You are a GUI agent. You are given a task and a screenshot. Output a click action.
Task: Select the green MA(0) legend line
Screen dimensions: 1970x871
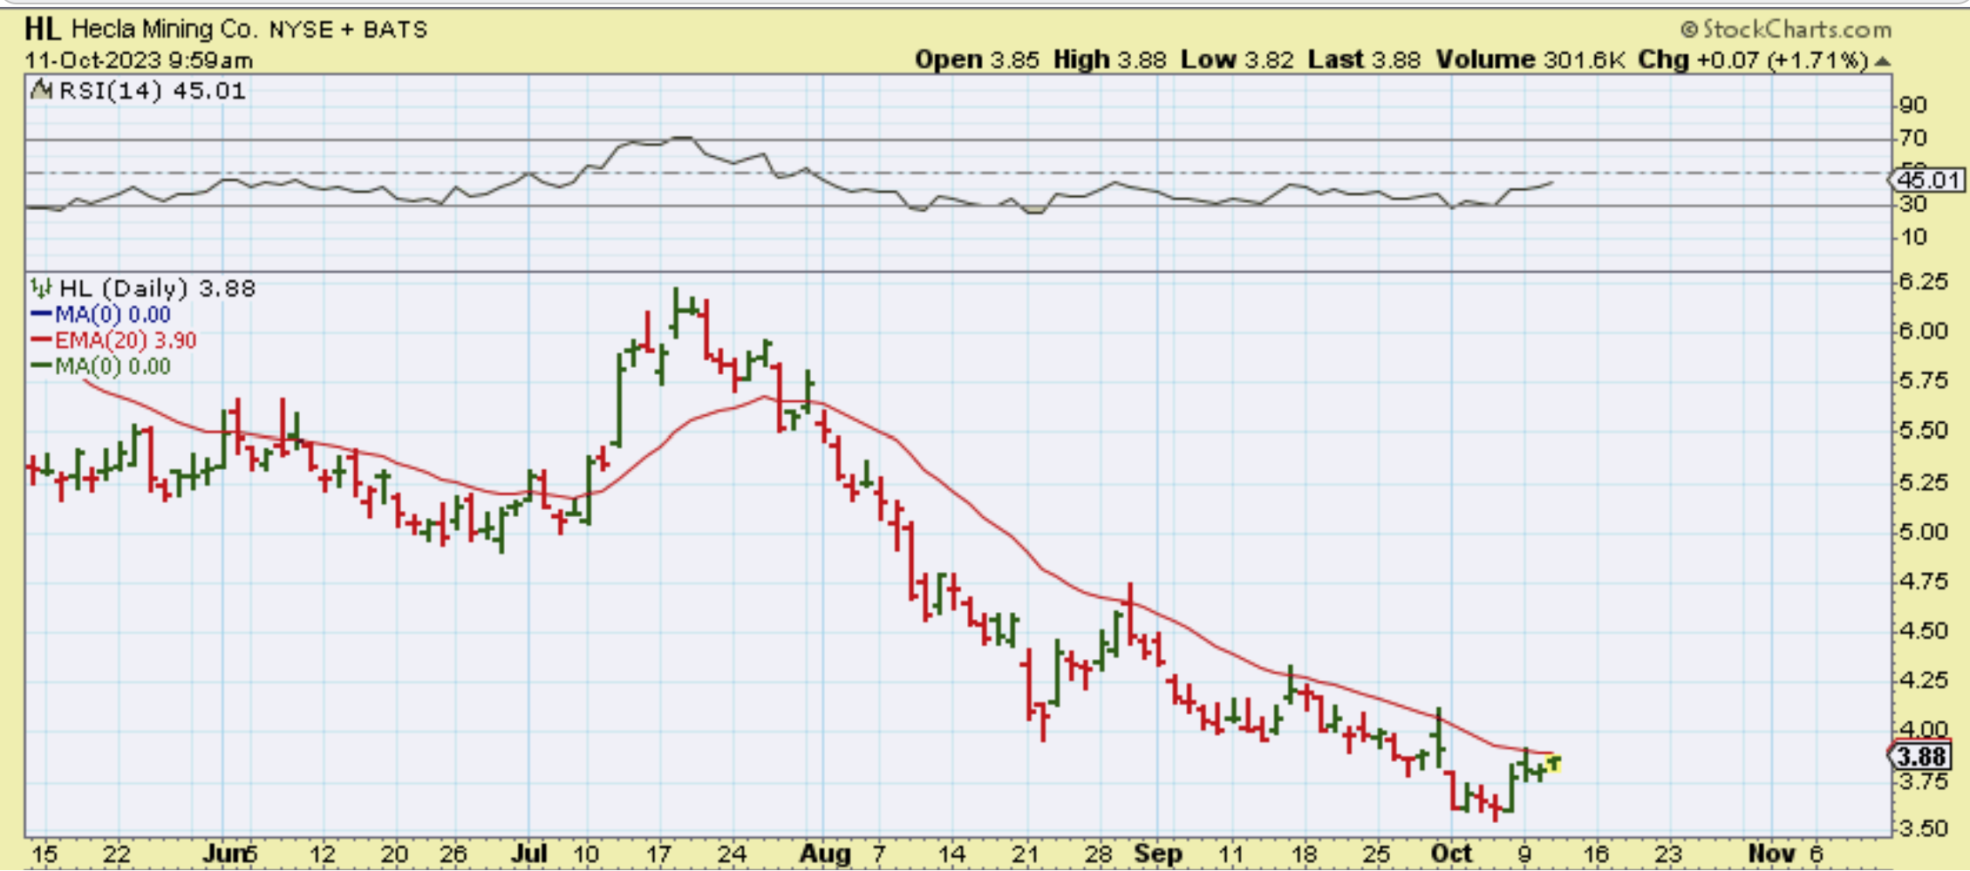(41, 366)
